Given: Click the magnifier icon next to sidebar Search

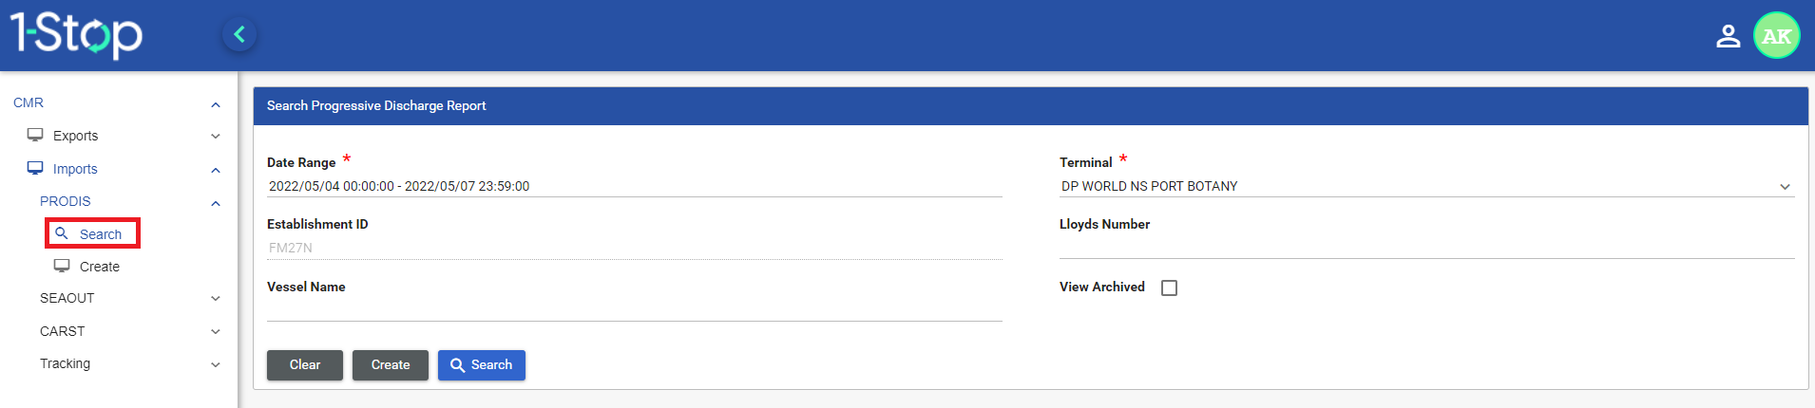Looking at the screenshot, I should 62,233.
